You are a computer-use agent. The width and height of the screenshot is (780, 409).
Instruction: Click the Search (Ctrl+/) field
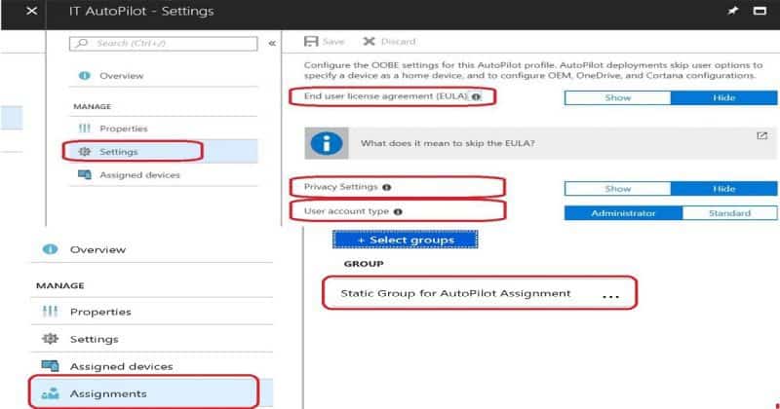pyautogui.click(x=163, y=43)
